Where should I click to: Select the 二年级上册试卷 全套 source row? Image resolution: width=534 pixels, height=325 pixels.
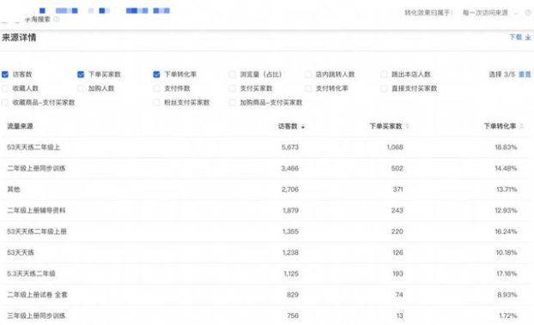click(x=267, y=295)
